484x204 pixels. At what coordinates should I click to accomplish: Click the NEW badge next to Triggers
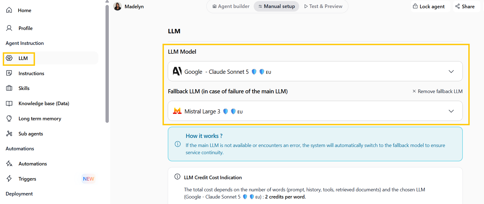pyautogui.click(x=88, y=179)
